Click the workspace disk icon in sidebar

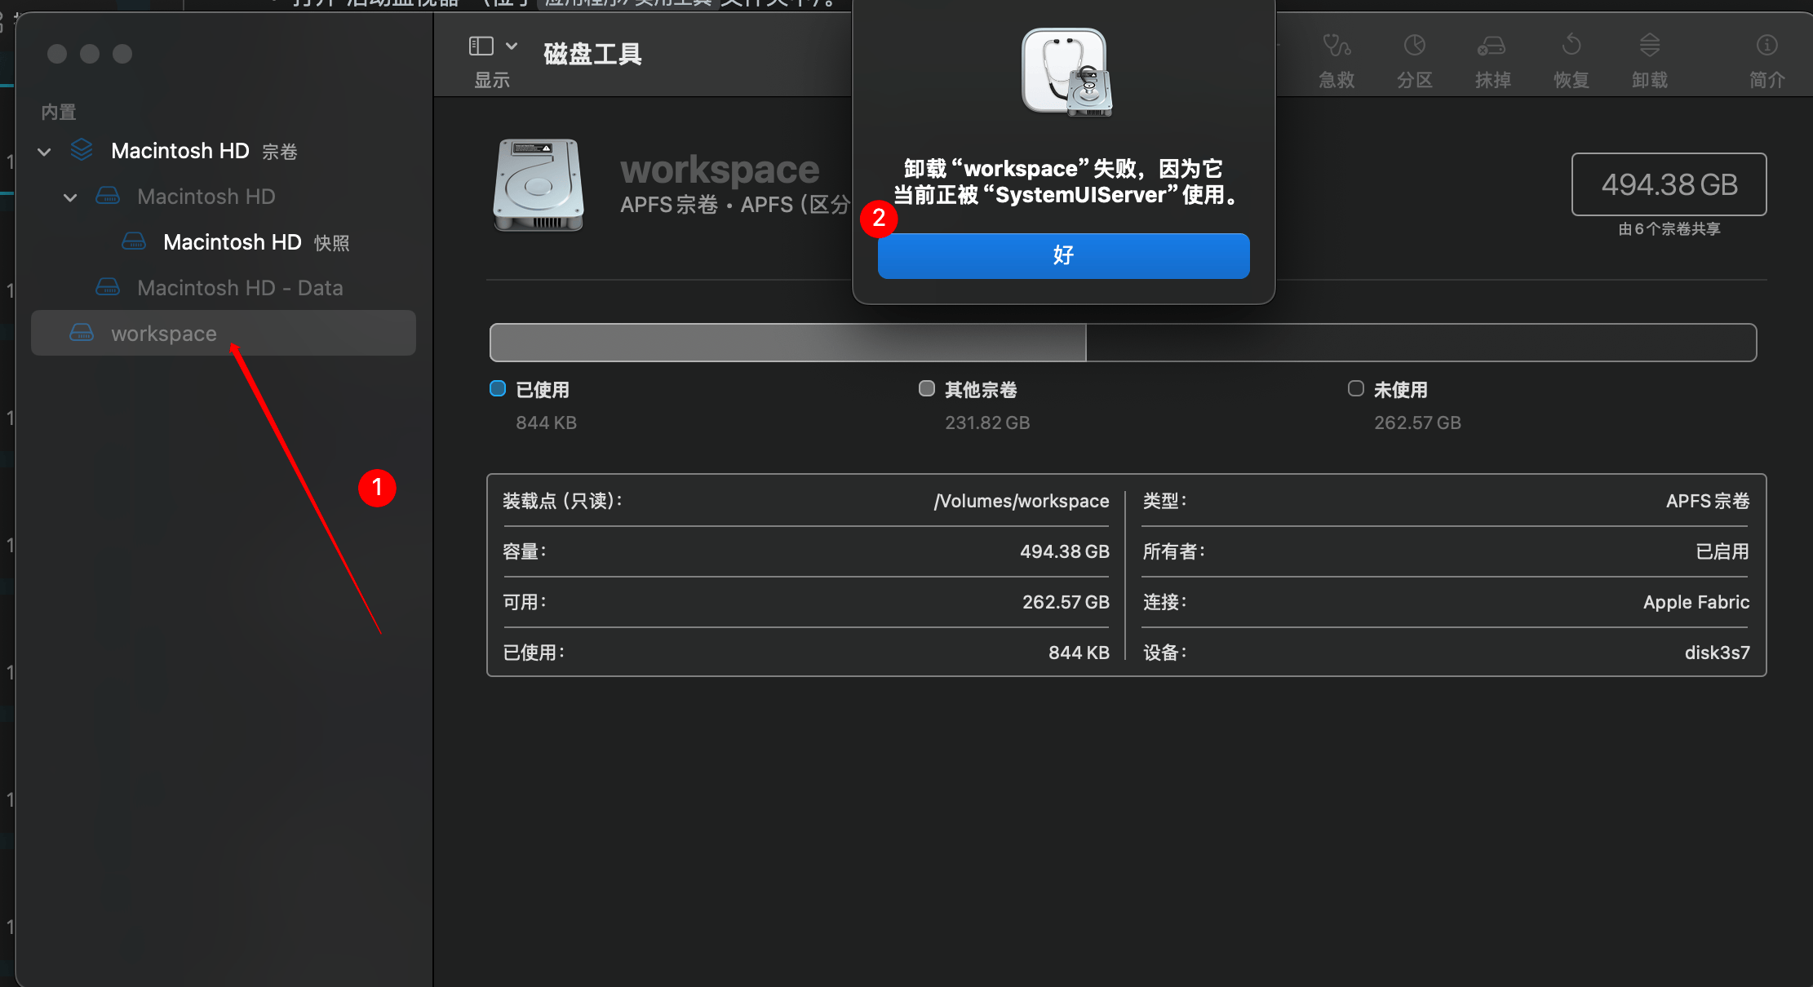click(82, 333)
